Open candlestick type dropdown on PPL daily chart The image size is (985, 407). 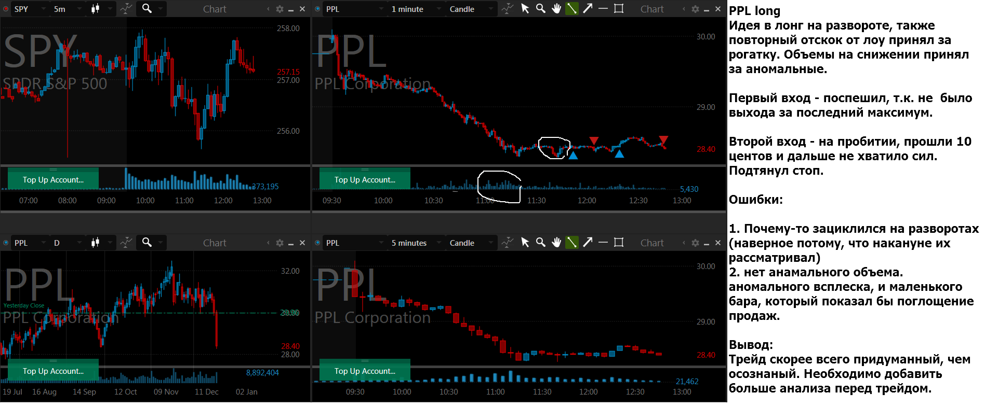click(102, 243)
